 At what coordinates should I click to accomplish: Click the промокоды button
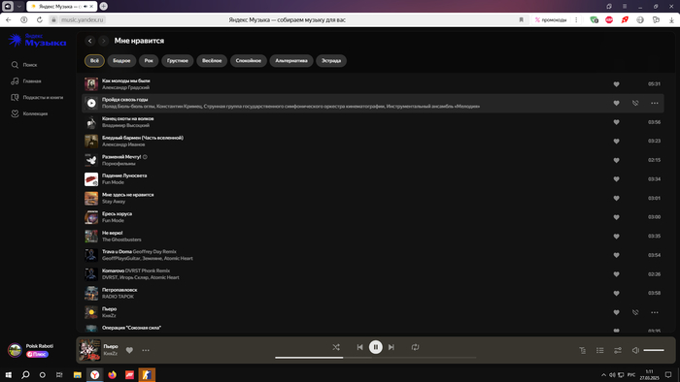(551, 20)
